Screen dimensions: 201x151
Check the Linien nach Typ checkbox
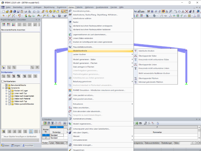[9, 93]
